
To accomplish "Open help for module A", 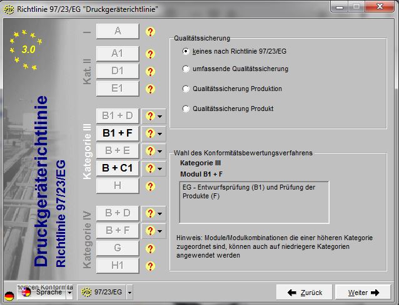I will coord(150,32).
